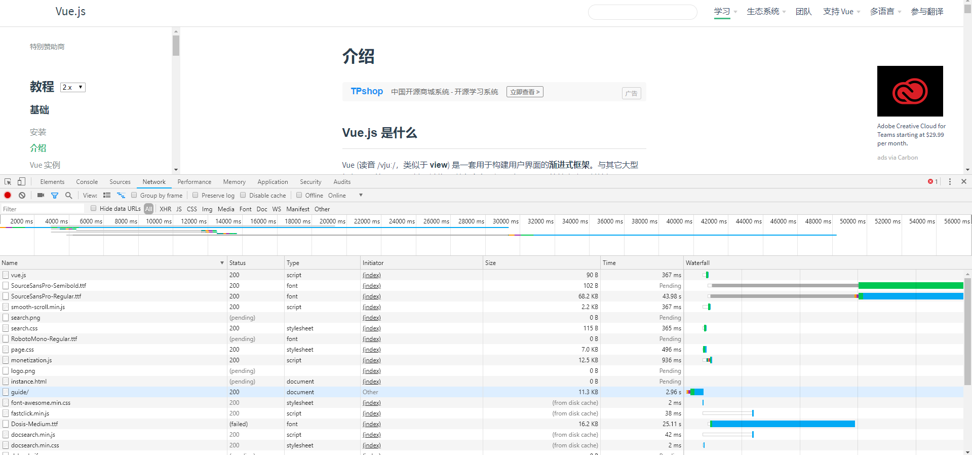This screenshot has height=455, width=972.
Task: Open DevTools customize three-dot menu
Action: [x=950, y=181]
